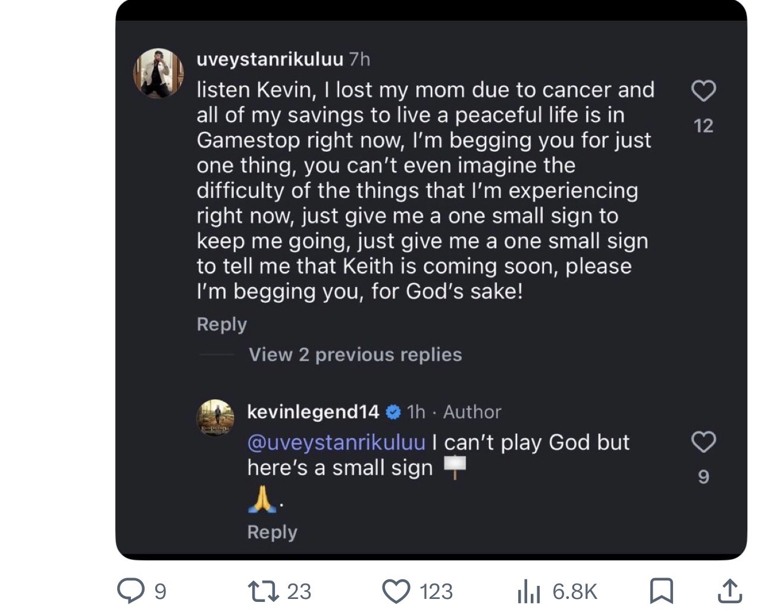Tap the @uveystanrikuluu mention in reply
The height and width of the screenshot is (615, 764).
[x=336, y=443]
